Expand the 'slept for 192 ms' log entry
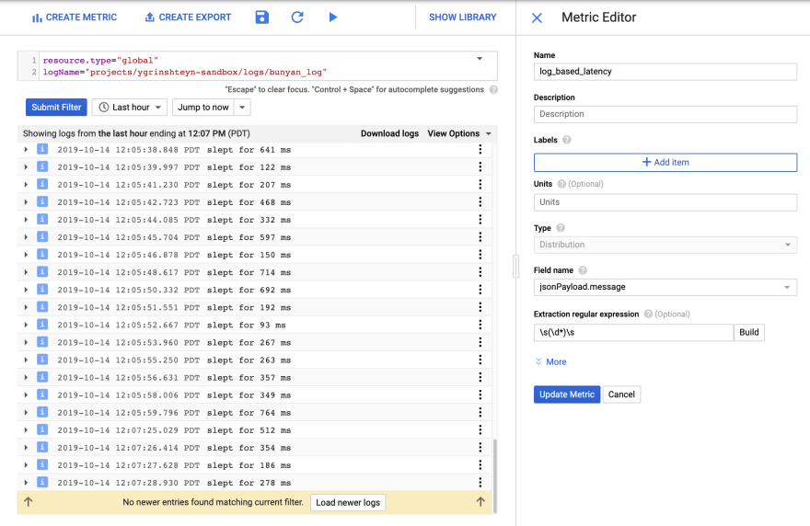The height and width of the screenshot is (526, 810). coord(26,307)
